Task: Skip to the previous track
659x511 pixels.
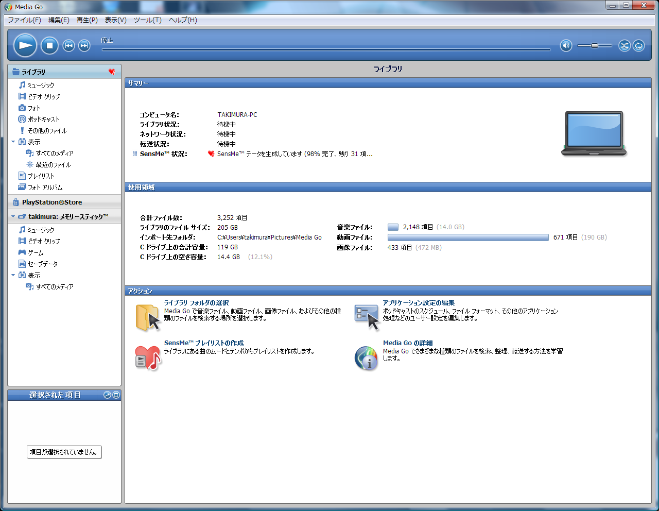Action: (69, 45)
